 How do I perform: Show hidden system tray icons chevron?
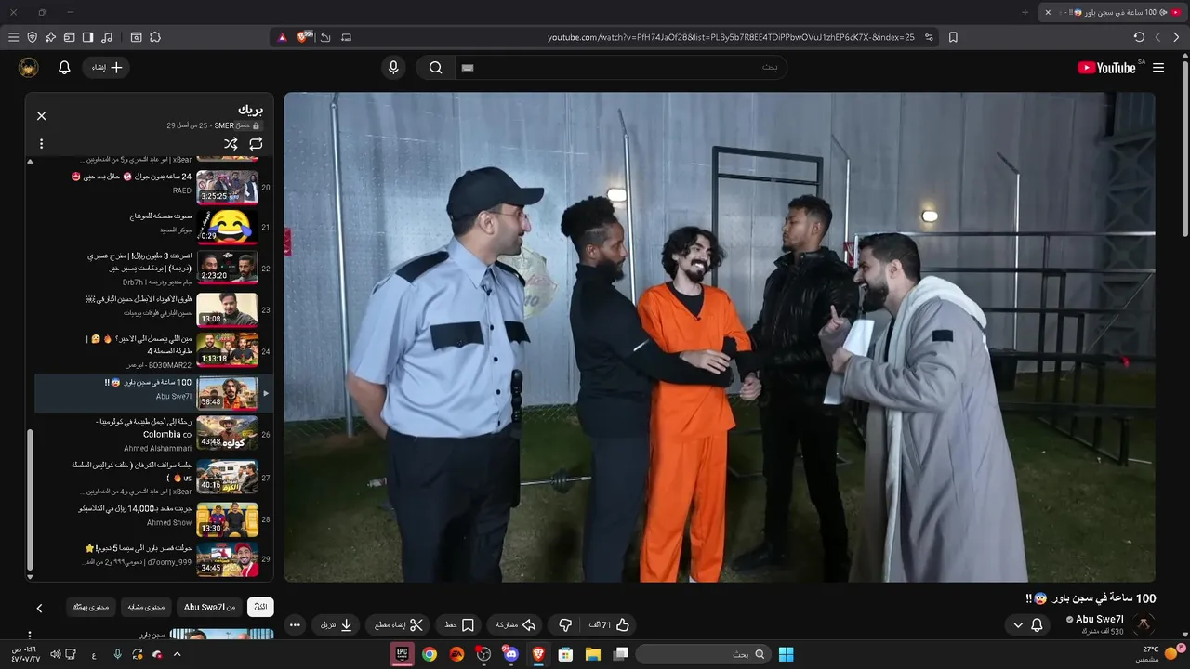pyautogui.click(x=177, y=654)
